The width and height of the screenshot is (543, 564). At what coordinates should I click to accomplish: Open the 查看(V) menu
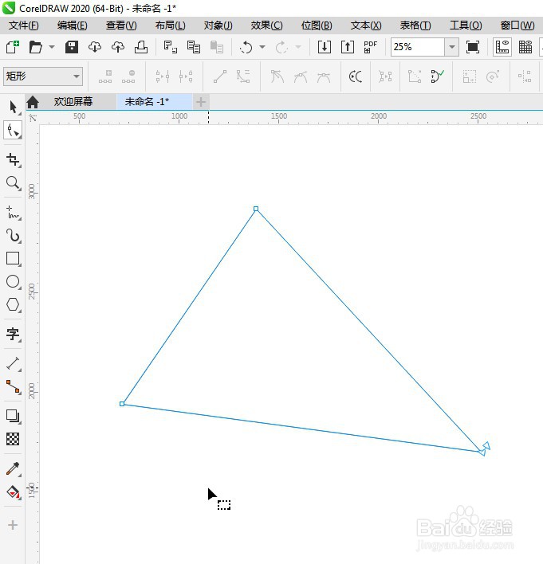click(121, 25)
